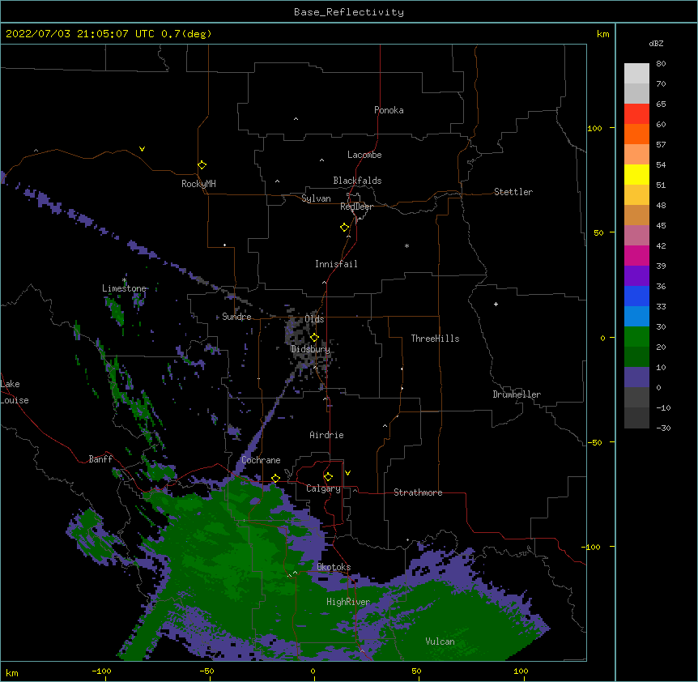Click the yellow marker above Calgary label
698x682 pixels.
pyautogui.click(x=328, y=476)
